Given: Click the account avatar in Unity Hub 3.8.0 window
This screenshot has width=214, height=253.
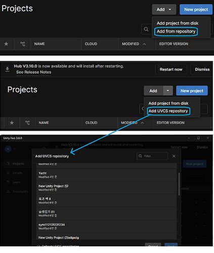Looking at the screenshot, I should point(8,149).
